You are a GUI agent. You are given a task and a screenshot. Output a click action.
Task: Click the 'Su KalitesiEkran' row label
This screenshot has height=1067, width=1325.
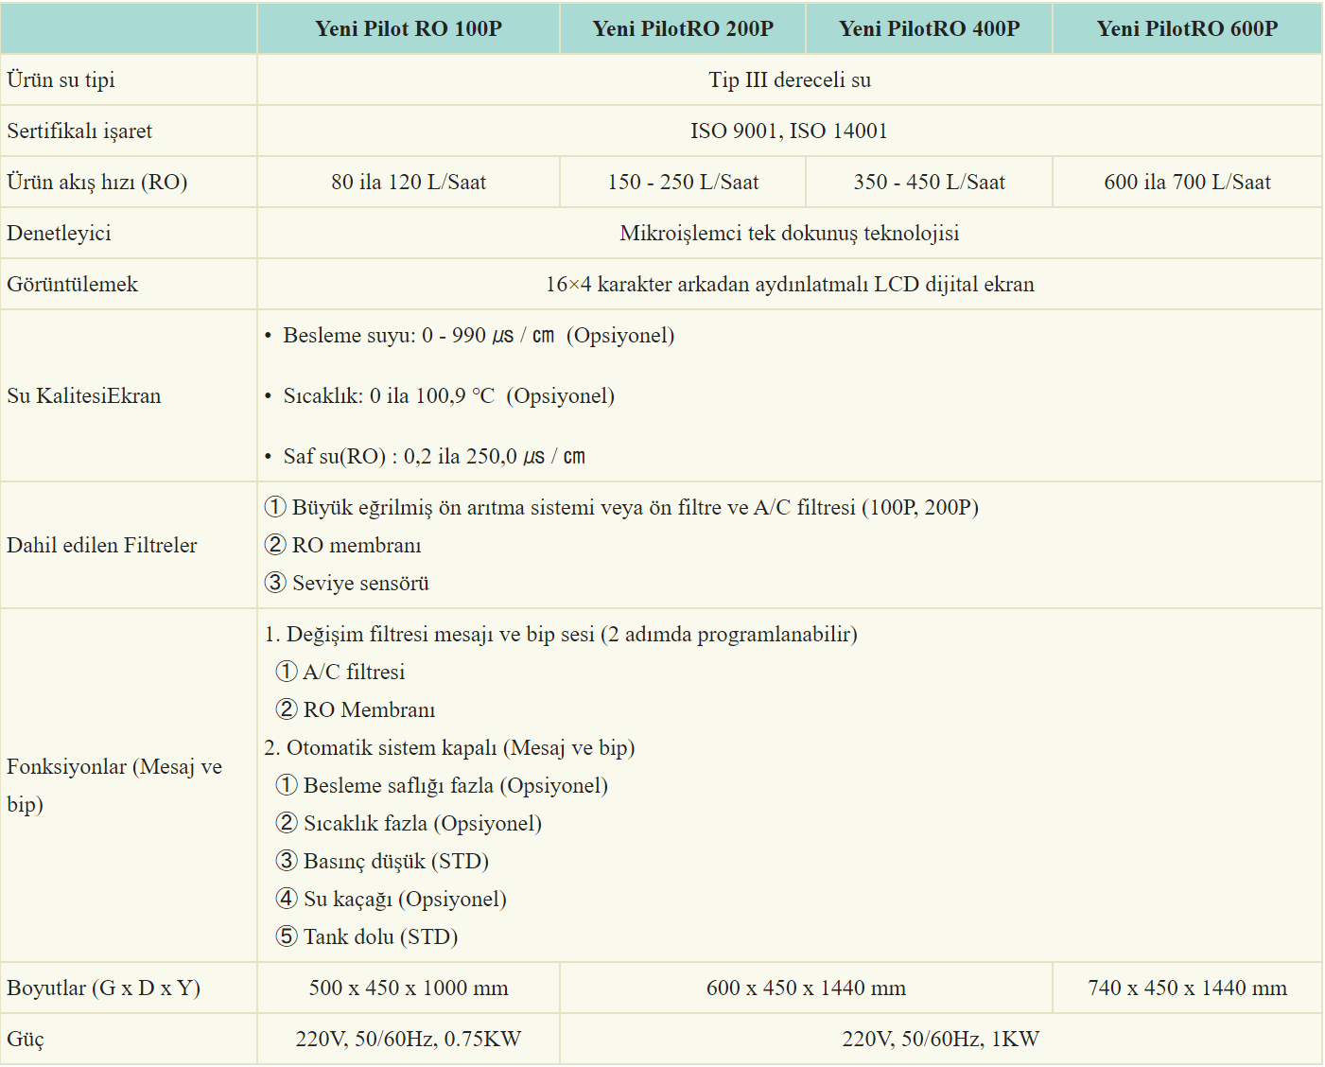click(84, 395)
